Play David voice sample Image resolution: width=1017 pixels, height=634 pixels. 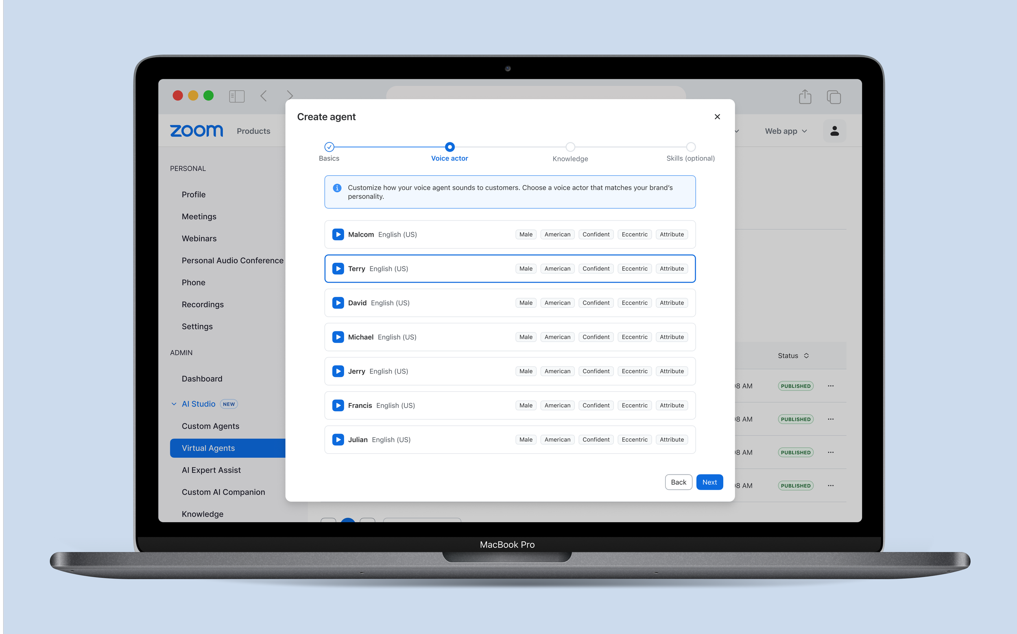[x=338, y=303]
